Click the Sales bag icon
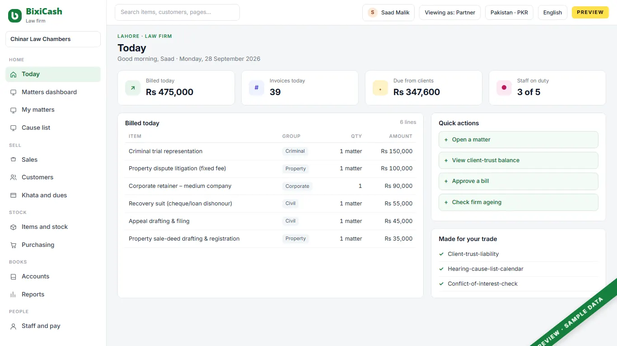This screenshot has width=617, height=346. tap(13, 160)
